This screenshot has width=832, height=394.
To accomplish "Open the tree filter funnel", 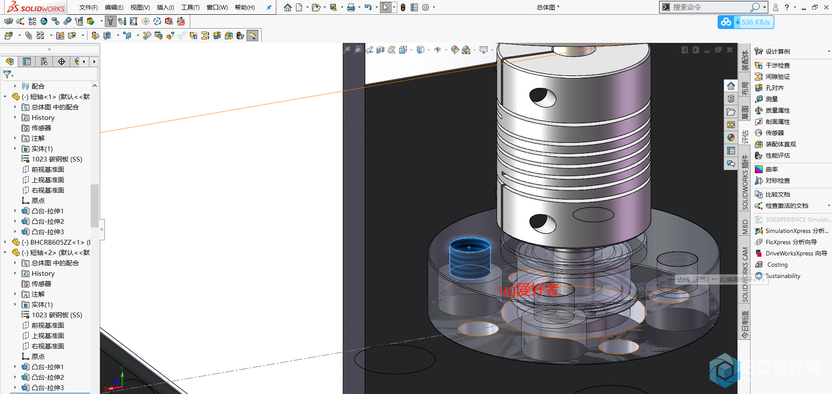I will (x=7, y=75).
